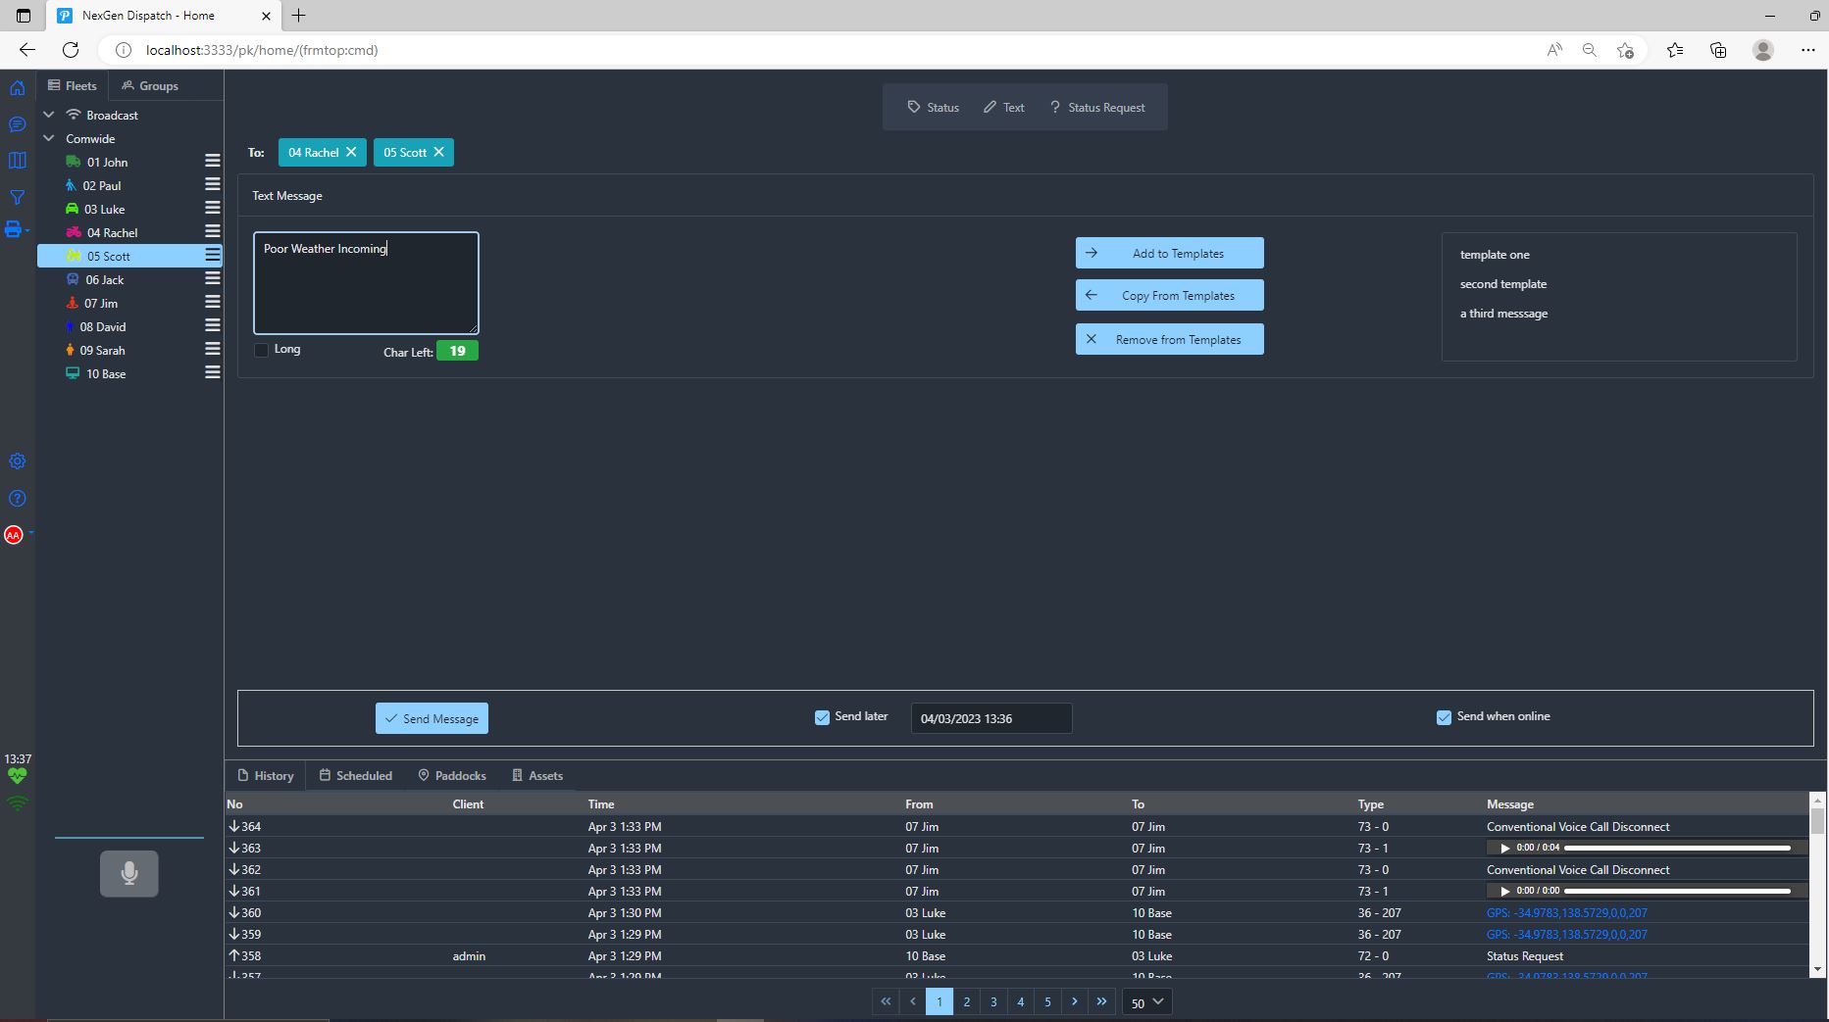Viewport: 1829px width, 1022px height.
Task: Open browser settings and more menu
Action: (x=1807, y=50)
